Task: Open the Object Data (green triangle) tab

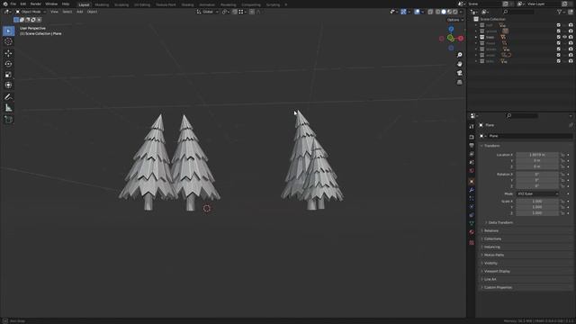Action: click(472, 224)
